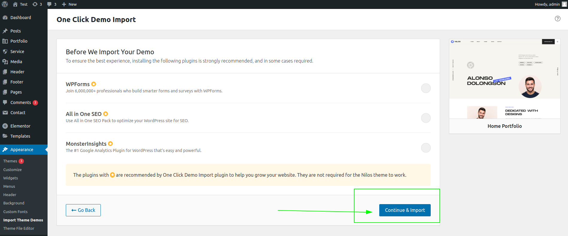Screen dimensions: 568x236
Task: Click the help question mark icon
Action: tap(558, 18)
